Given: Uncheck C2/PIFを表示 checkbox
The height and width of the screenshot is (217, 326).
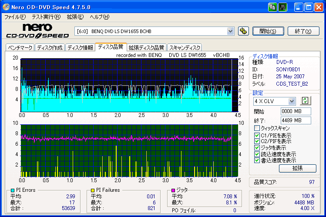Looking at the screenshot, I should pyautogui.click(x=257, y=141).
